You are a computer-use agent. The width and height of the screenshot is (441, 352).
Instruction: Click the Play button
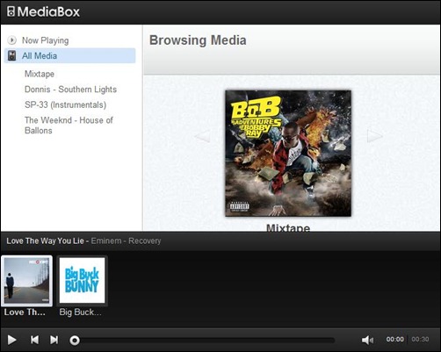pyautogui.click(x=11, y=340)
